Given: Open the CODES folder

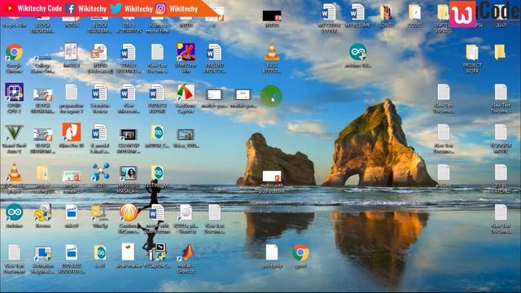Looking at the screenshot, I should point(414,12).
